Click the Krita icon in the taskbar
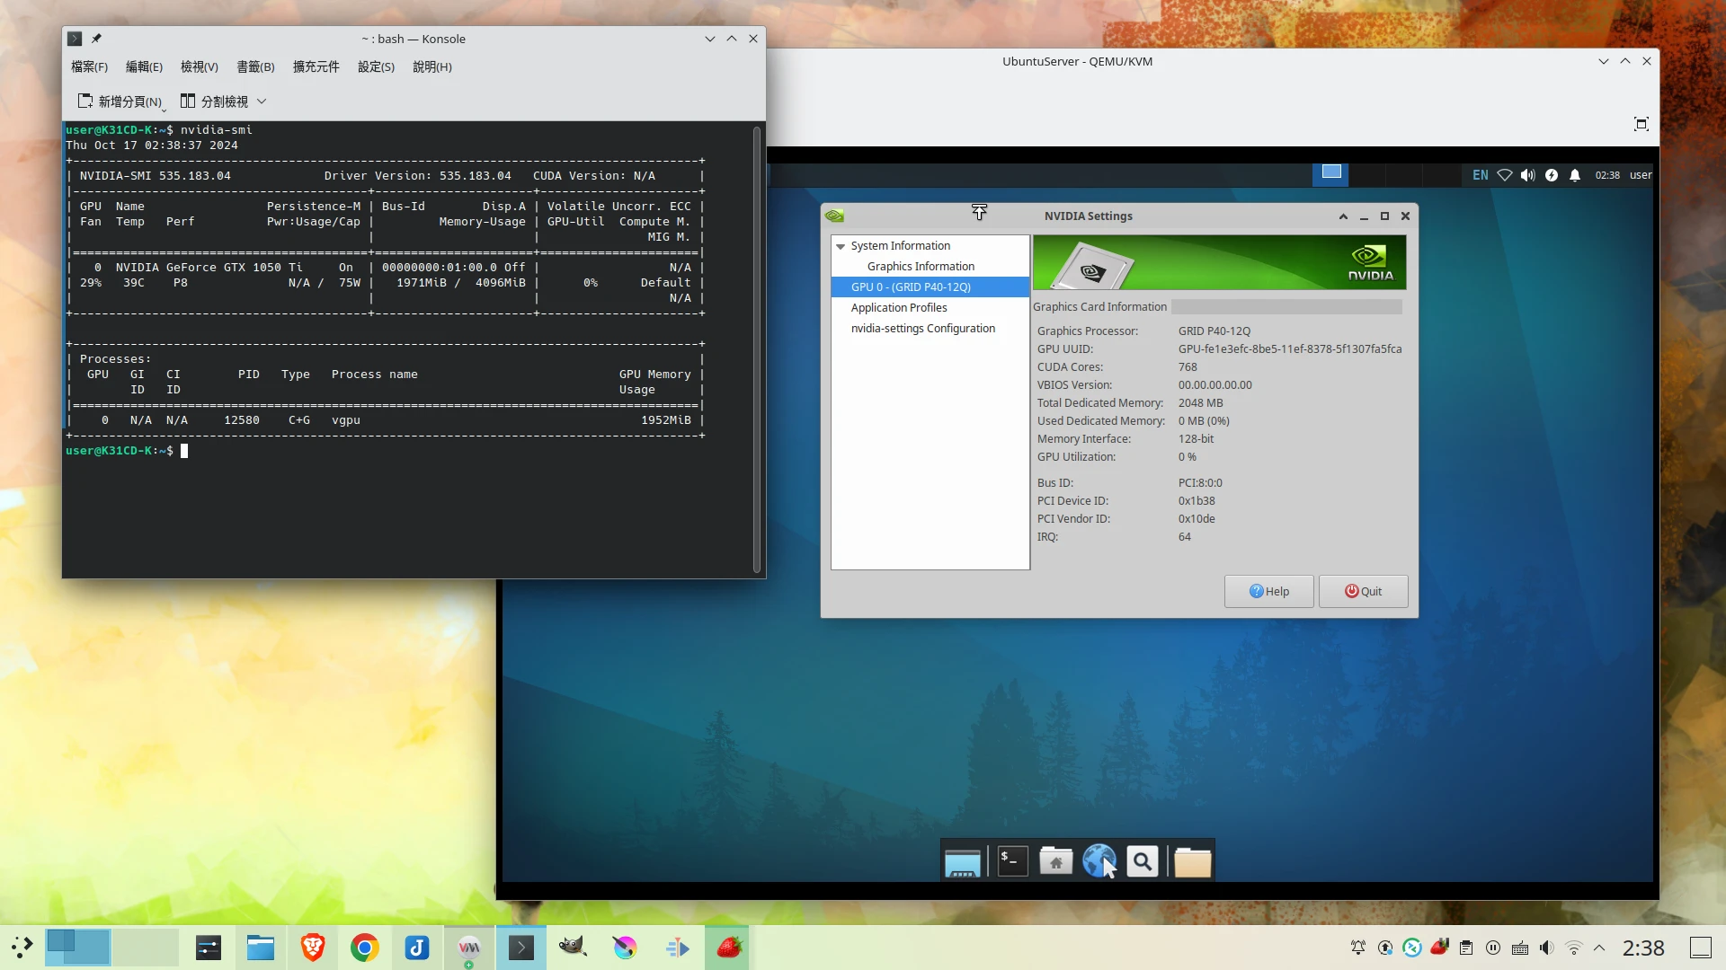 point(625,948)
